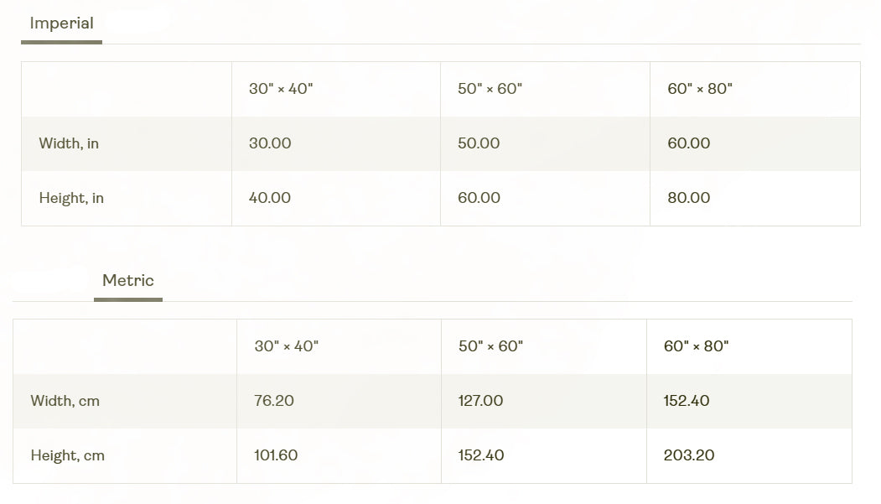Click the 30.00 width cell
This screenshot has width=881, height=504.
(x=270, y=143)
